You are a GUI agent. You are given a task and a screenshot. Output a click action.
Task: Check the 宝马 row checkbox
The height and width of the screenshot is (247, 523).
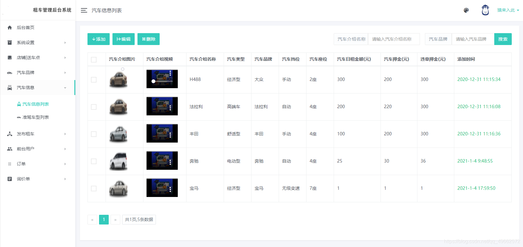click(x=94, y=189)
